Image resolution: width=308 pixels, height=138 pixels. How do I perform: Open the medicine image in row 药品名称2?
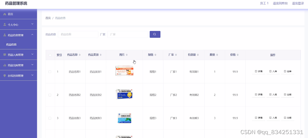pyautogui.click(x=124, y=94)
